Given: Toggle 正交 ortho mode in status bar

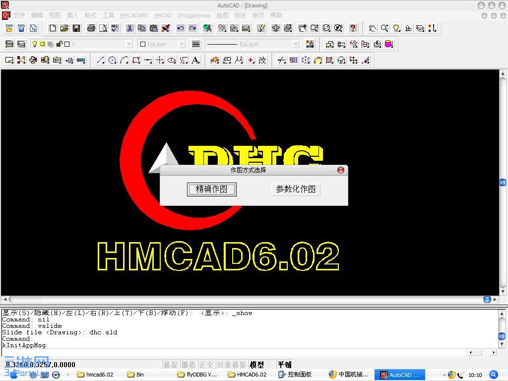Looking at the screenshot, I should 206,365.
